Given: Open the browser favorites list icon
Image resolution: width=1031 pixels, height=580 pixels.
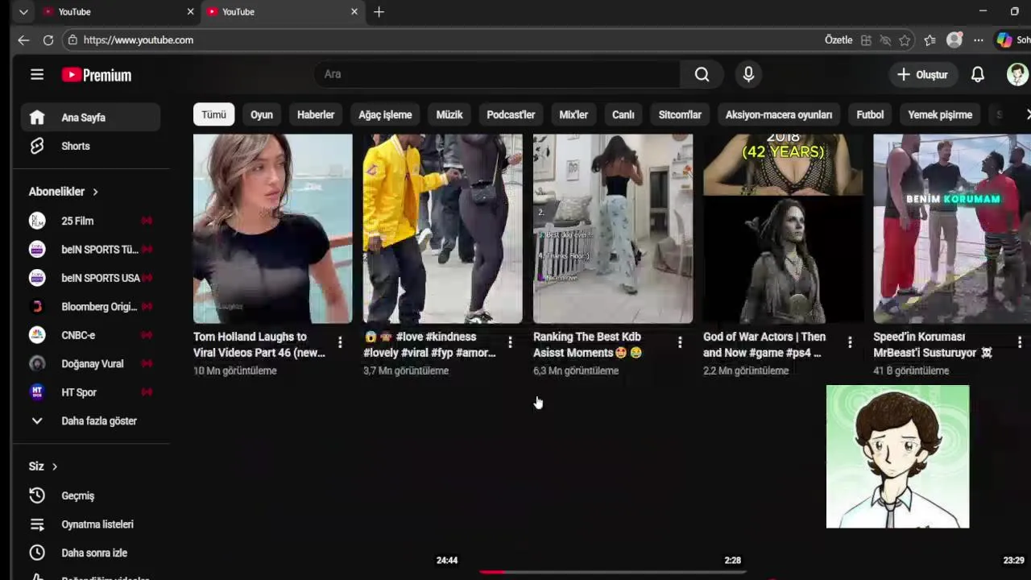Looking at the screenshot, I should tap(930, 40).
